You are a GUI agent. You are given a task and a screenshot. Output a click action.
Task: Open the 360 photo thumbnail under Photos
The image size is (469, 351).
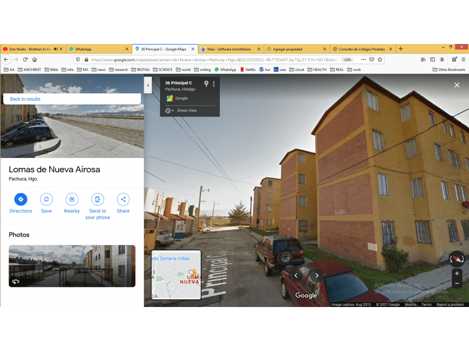72,266
